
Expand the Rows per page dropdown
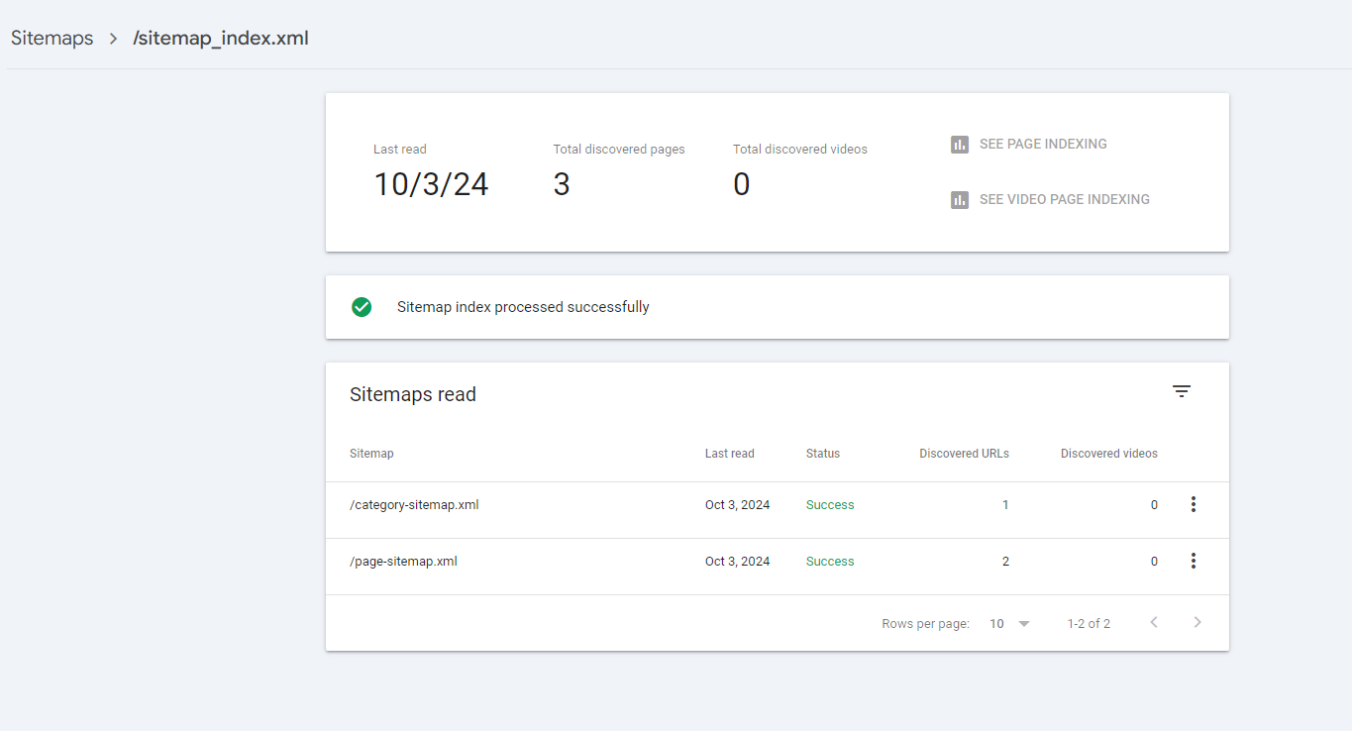tap(1010, 624)
